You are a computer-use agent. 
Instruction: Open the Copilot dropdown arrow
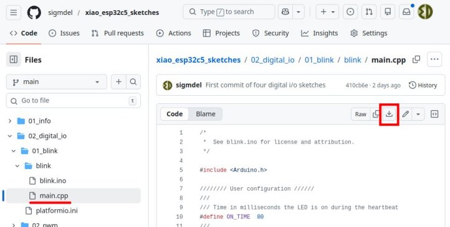(299, 12)
